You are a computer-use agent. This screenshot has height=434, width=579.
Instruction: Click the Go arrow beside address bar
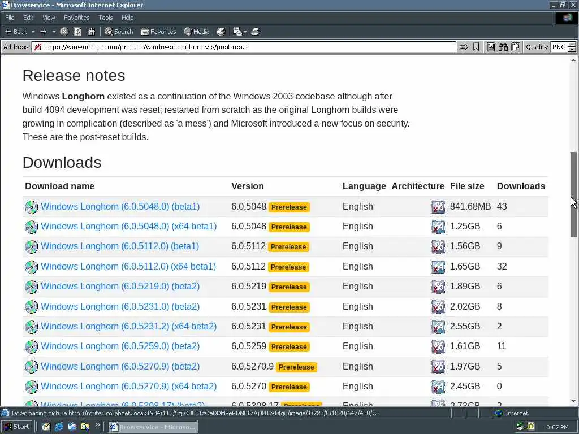coord(464,47)
